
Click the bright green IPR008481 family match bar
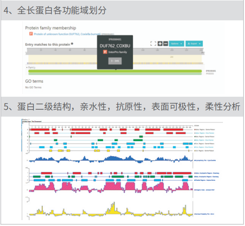(x=115, y=71)
